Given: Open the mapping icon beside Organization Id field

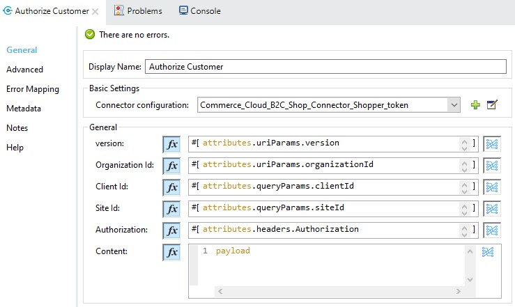Looking at the screenshot, I should point(492,165).
